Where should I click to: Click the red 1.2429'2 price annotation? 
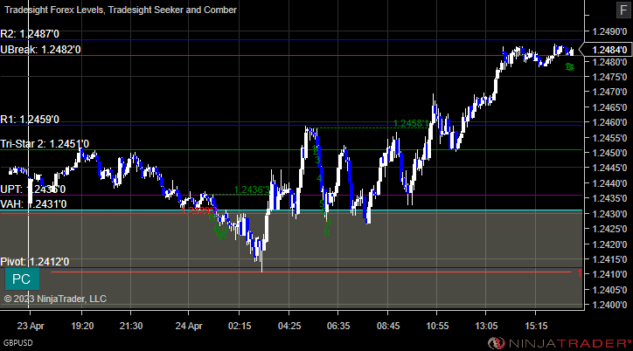coord(199,210)
